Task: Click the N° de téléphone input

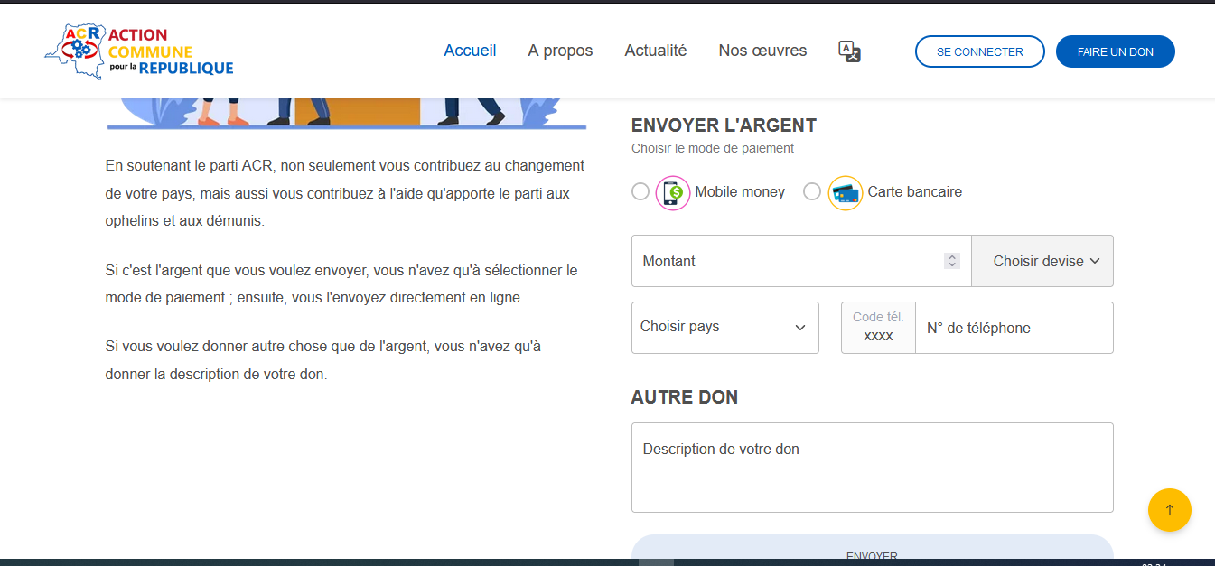Action: click(x=1013, y=328)
